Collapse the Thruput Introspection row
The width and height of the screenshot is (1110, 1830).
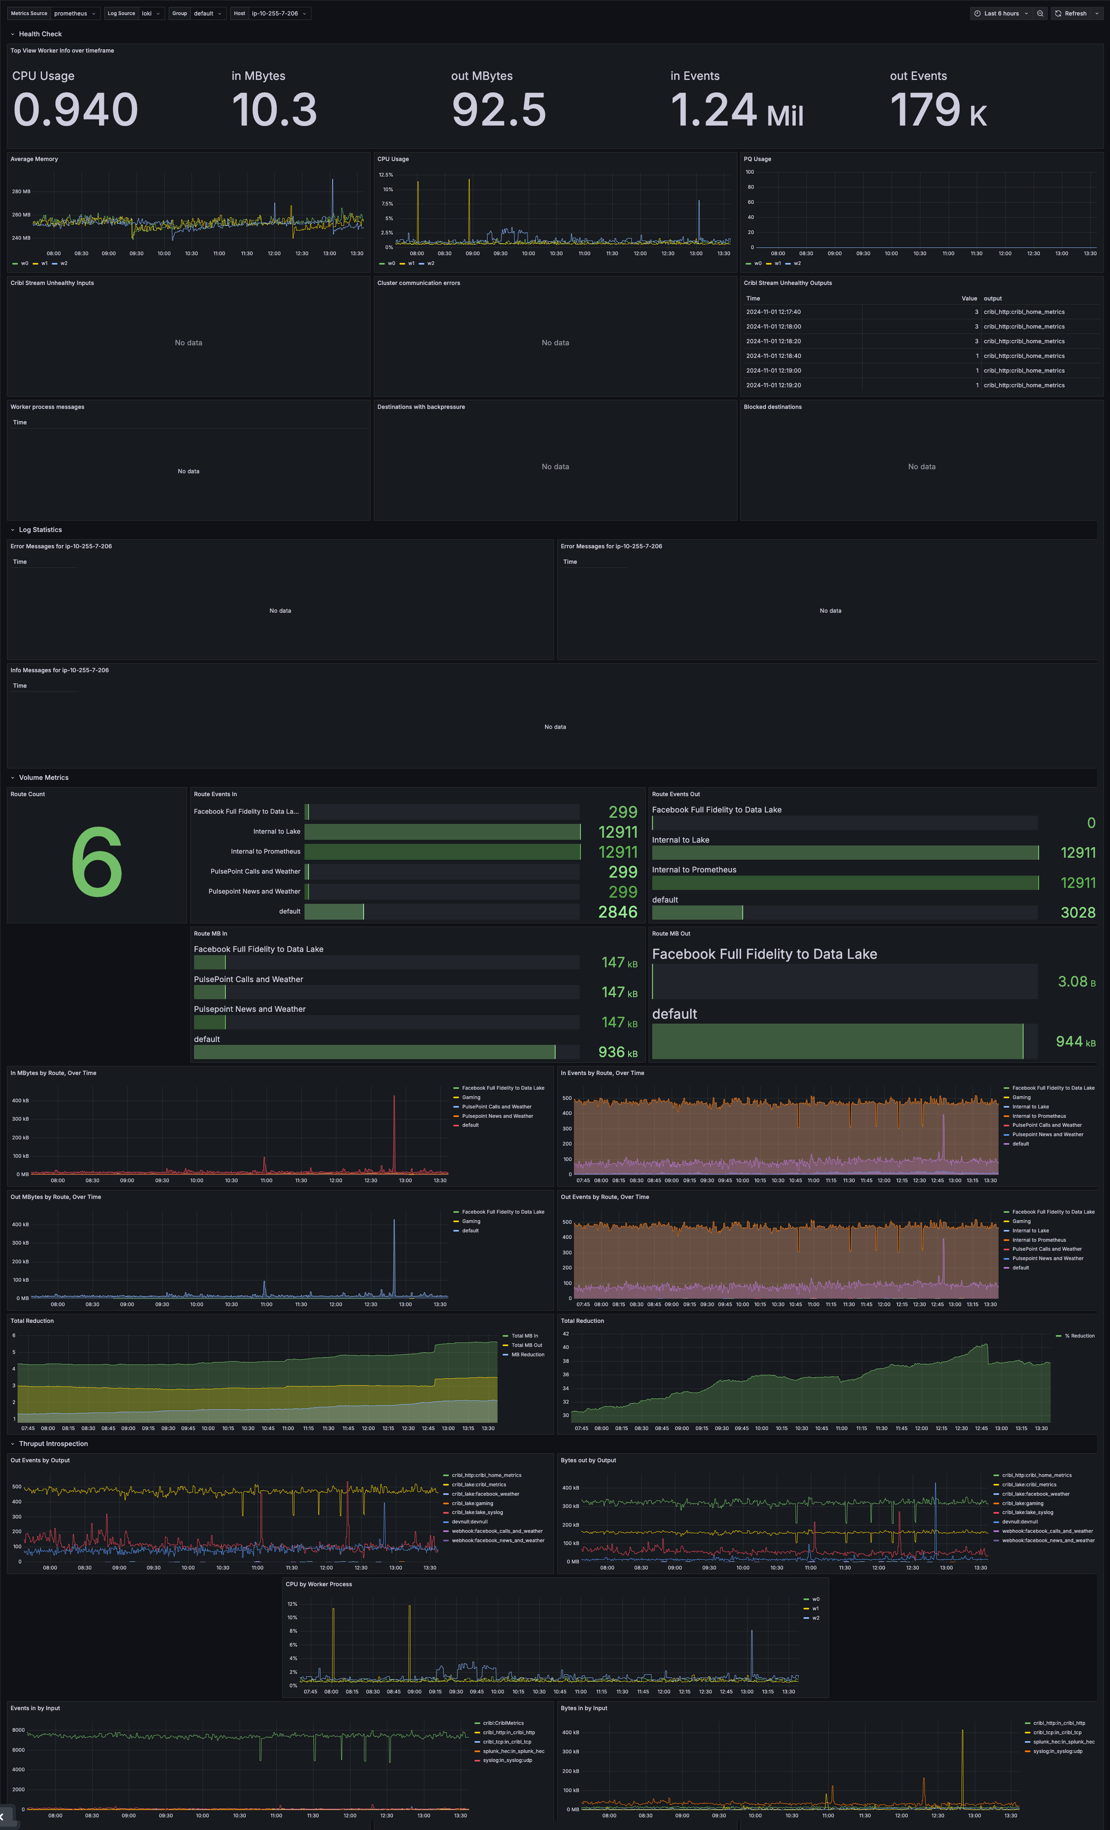[53, 1444]
